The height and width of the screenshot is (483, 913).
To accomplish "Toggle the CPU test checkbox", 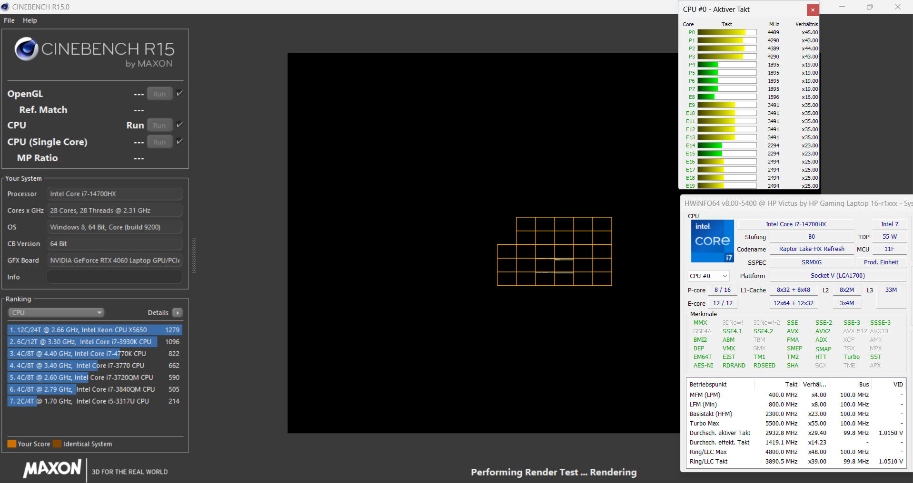I will coord(179,125).
